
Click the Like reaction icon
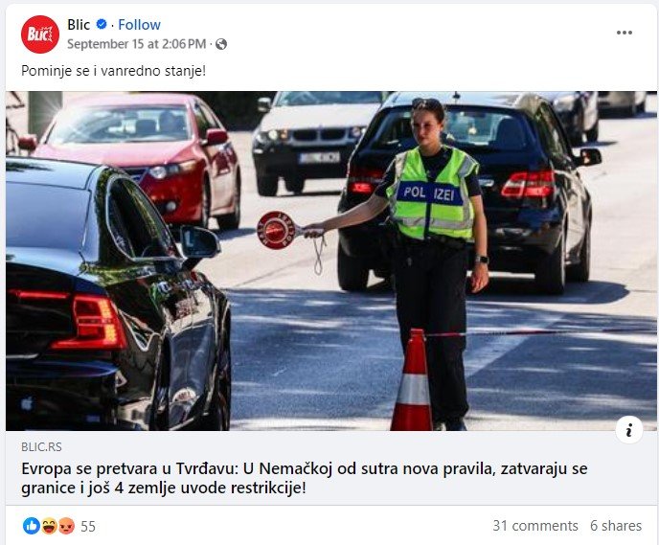(32, 526)
